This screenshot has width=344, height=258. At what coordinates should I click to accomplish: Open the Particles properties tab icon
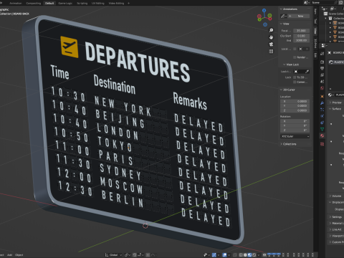[322, 110]
